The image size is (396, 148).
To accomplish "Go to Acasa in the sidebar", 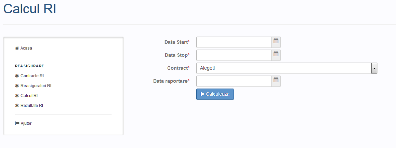I will [x=26, y=48].
